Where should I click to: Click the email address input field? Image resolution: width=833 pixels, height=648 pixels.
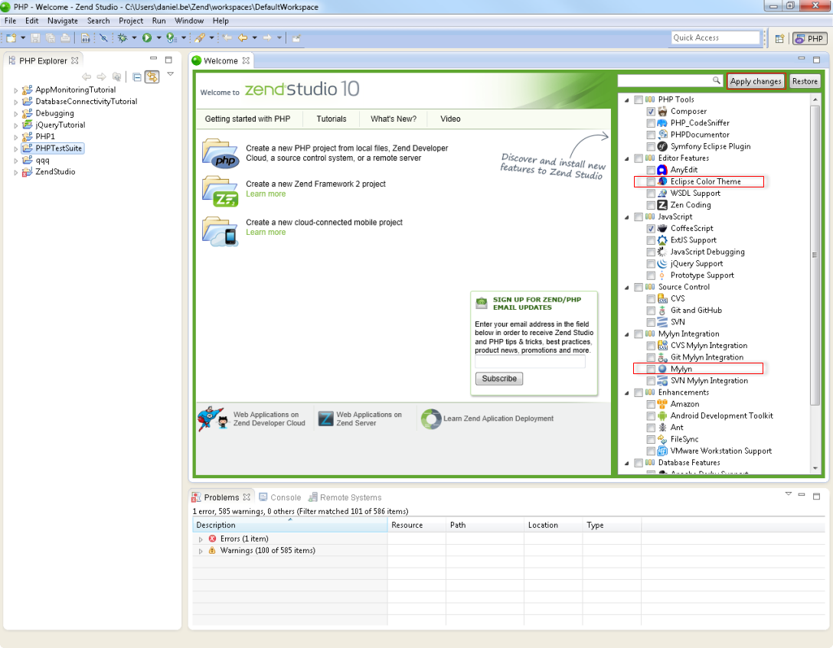point(530,362)
